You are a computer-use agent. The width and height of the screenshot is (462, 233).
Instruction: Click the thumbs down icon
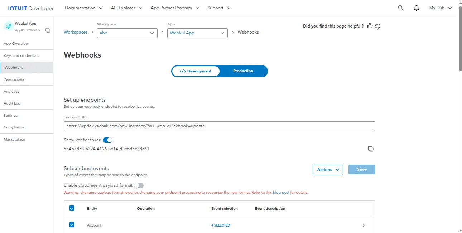click(x=377, y=26)
